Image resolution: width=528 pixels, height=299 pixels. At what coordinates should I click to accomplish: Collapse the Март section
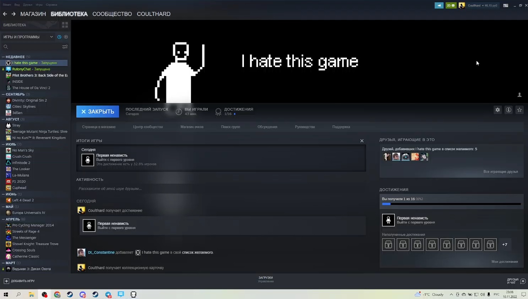3,263
